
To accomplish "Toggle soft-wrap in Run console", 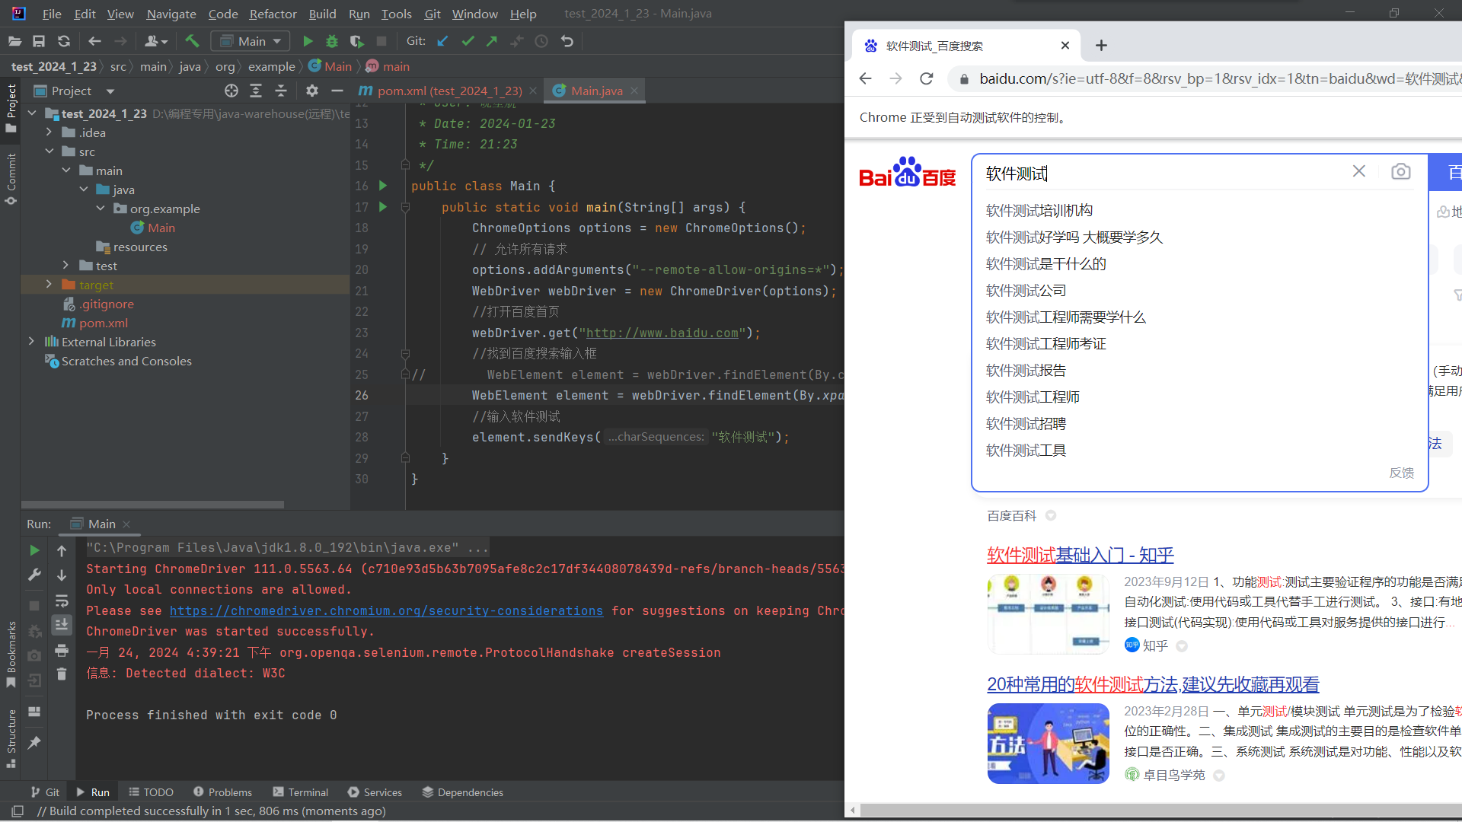I will pyautogui.click(x=62, y=601).
